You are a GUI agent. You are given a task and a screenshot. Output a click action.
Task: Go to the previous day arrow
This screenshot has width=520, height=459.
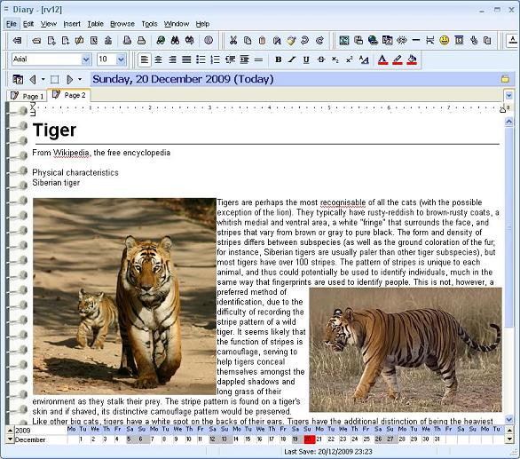click(x=33, y=79)
